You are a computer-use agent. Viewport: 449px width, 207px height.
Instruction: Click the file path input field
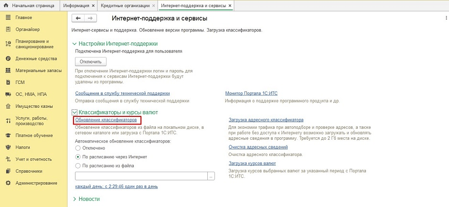tap(141, 176)
